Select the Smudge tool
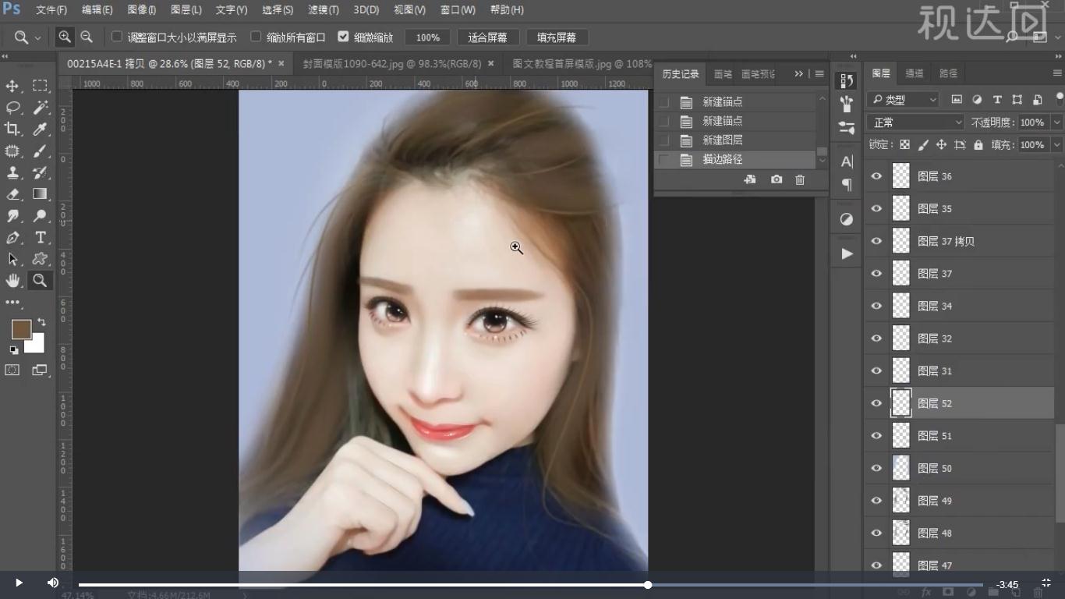 point(12,216)
